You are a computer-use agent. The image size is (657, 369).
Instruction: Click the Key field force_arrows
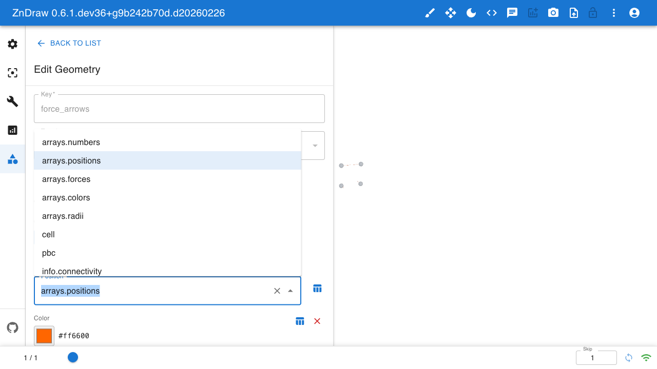pyautogui.click(x=179, y=109)
